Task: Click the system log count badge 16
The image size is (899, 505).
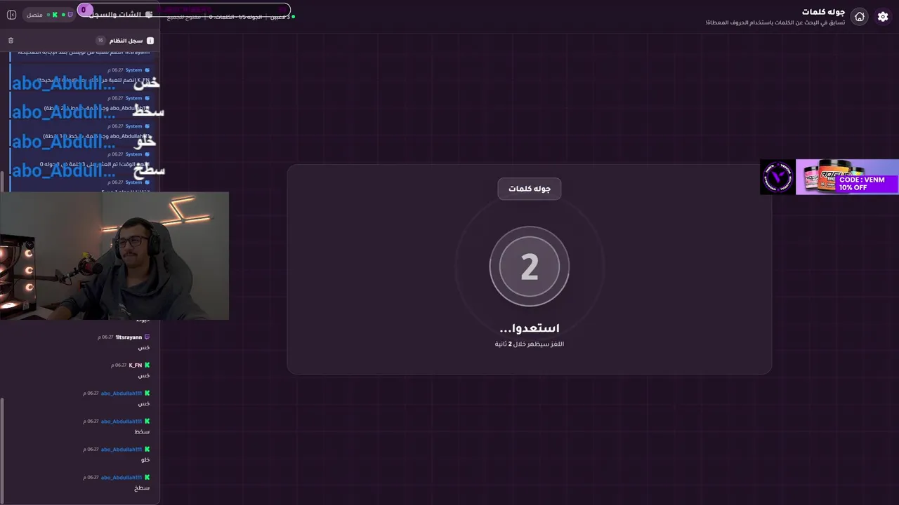Action: pyautogui.click(x=100, y=41)
